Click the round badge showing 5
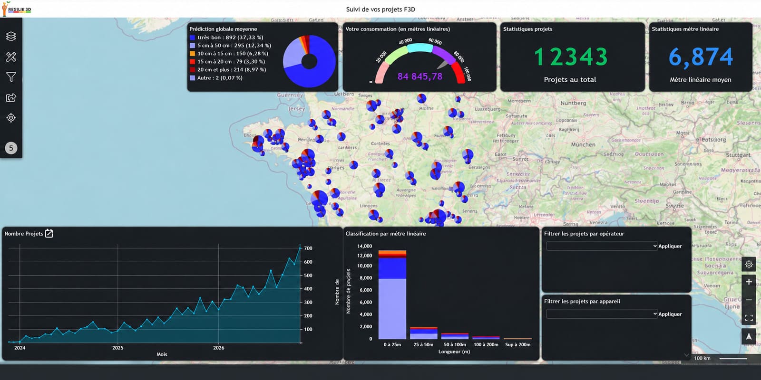 [11, 148]
